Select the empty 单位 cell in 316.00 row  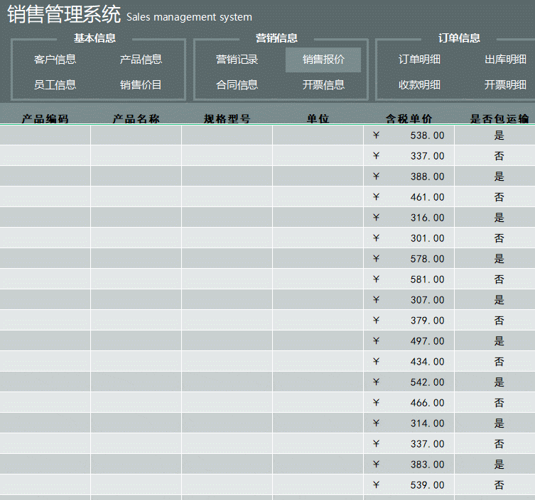coord(318,217)
